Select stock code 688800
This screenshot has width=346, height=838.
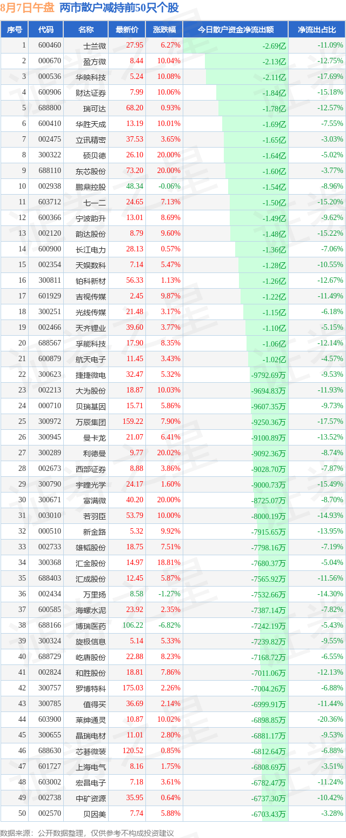tap(50, 108)
